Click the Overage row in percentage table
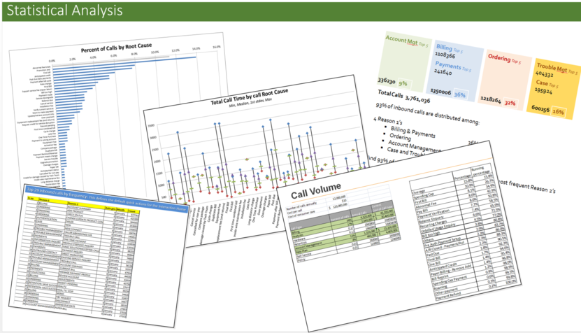This screenshot has width=581, height=333. coord(452,185)
